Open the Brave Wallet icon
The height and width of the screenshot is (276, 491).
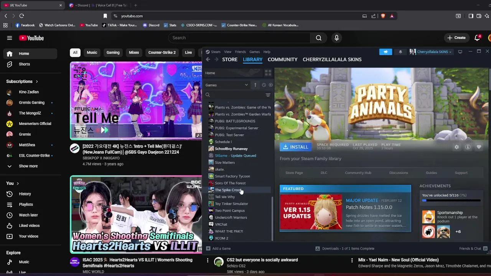[x=479, y=16]
